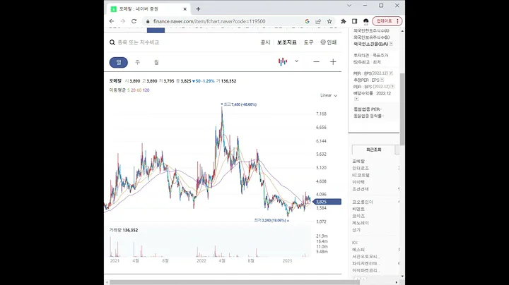Click the vertical page scrollbar thumb

(x=402, y=109)
